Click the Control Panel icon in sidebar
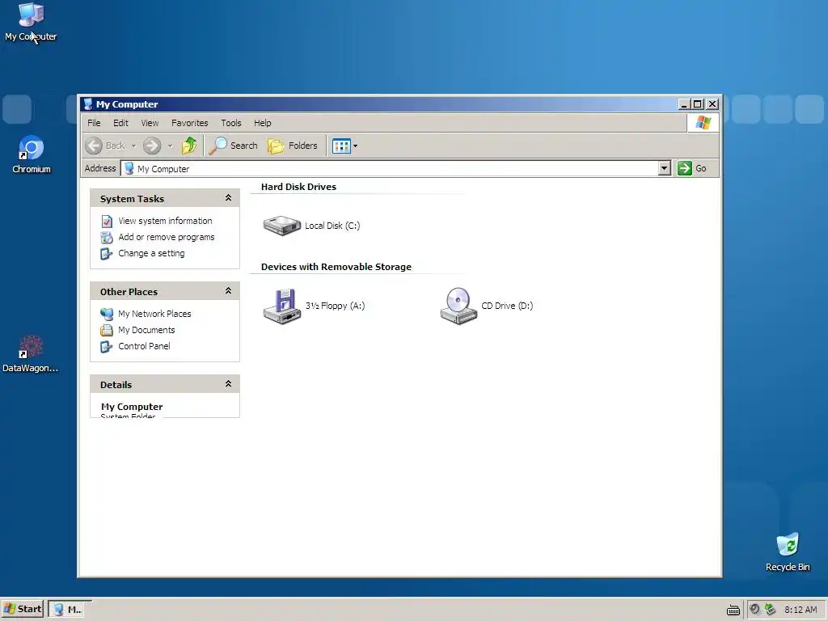 click(107, 347)
